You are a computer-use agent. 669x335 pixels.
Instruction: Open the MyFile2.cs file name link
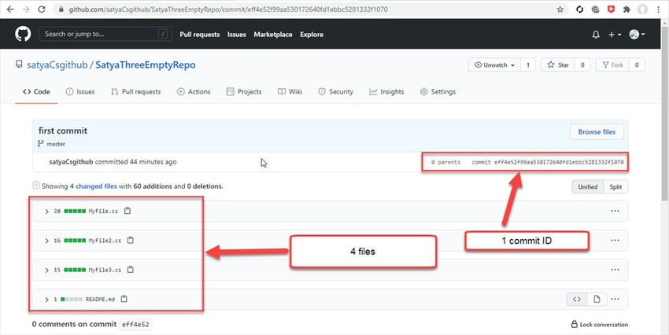tap(105, 241)
